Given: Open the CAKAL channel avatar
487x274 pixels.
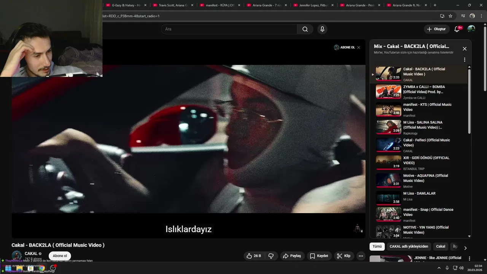Looking at the screenshot, I should coord(17,255).
